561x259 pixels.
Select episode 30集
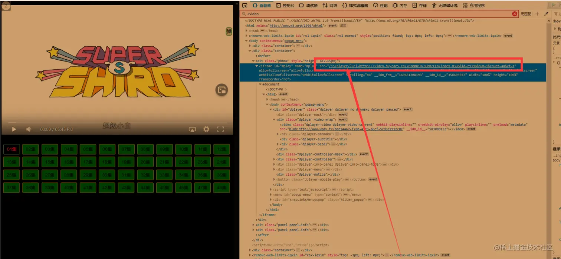(x=107, y=175)
